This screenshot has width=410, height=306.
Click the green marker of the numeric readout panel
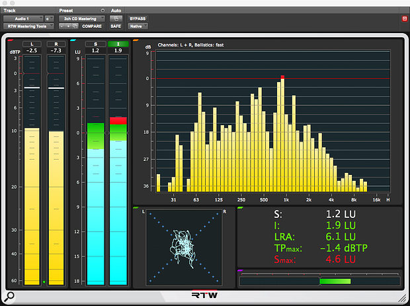click(240, 208)
